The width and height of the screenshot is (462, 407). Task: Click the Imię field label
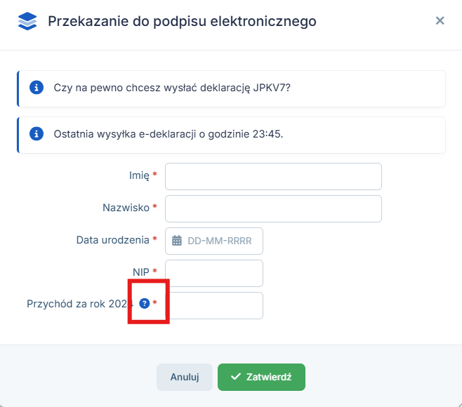coord(138,176)
